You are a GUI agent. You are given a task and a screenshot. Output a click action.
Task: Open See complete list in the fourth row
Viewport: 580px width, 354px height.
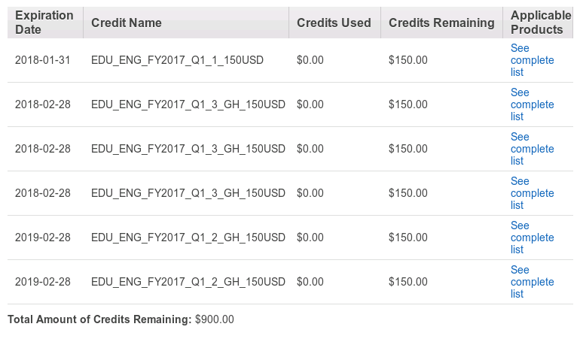(x=532, y=193)
